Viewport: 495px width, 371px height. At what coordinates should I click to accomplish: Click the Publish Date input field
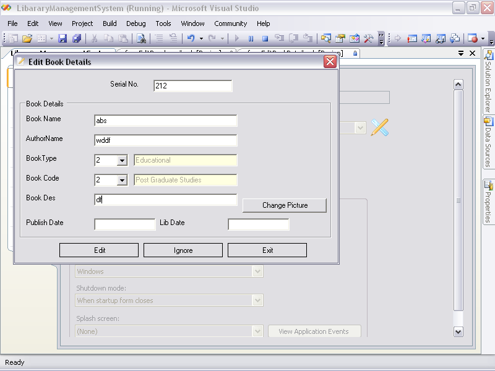pyautogui.click(x=125, y=224)
